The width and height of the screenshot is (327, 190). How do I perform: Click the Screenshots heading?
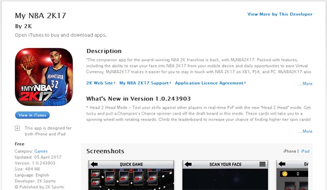click(105, 151)
